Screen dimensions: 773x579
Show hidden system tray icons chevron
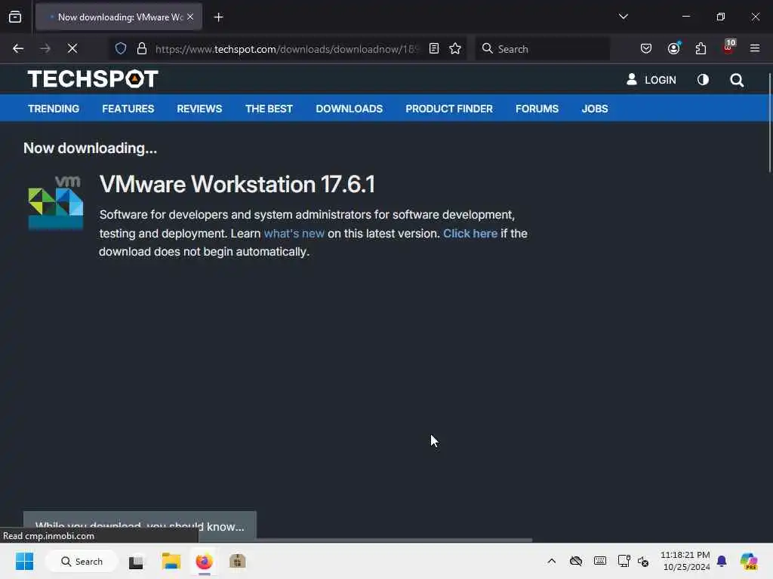552,561
